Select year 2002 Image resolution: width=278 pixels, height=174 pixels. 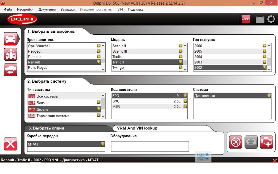click(x=230, y=68)
